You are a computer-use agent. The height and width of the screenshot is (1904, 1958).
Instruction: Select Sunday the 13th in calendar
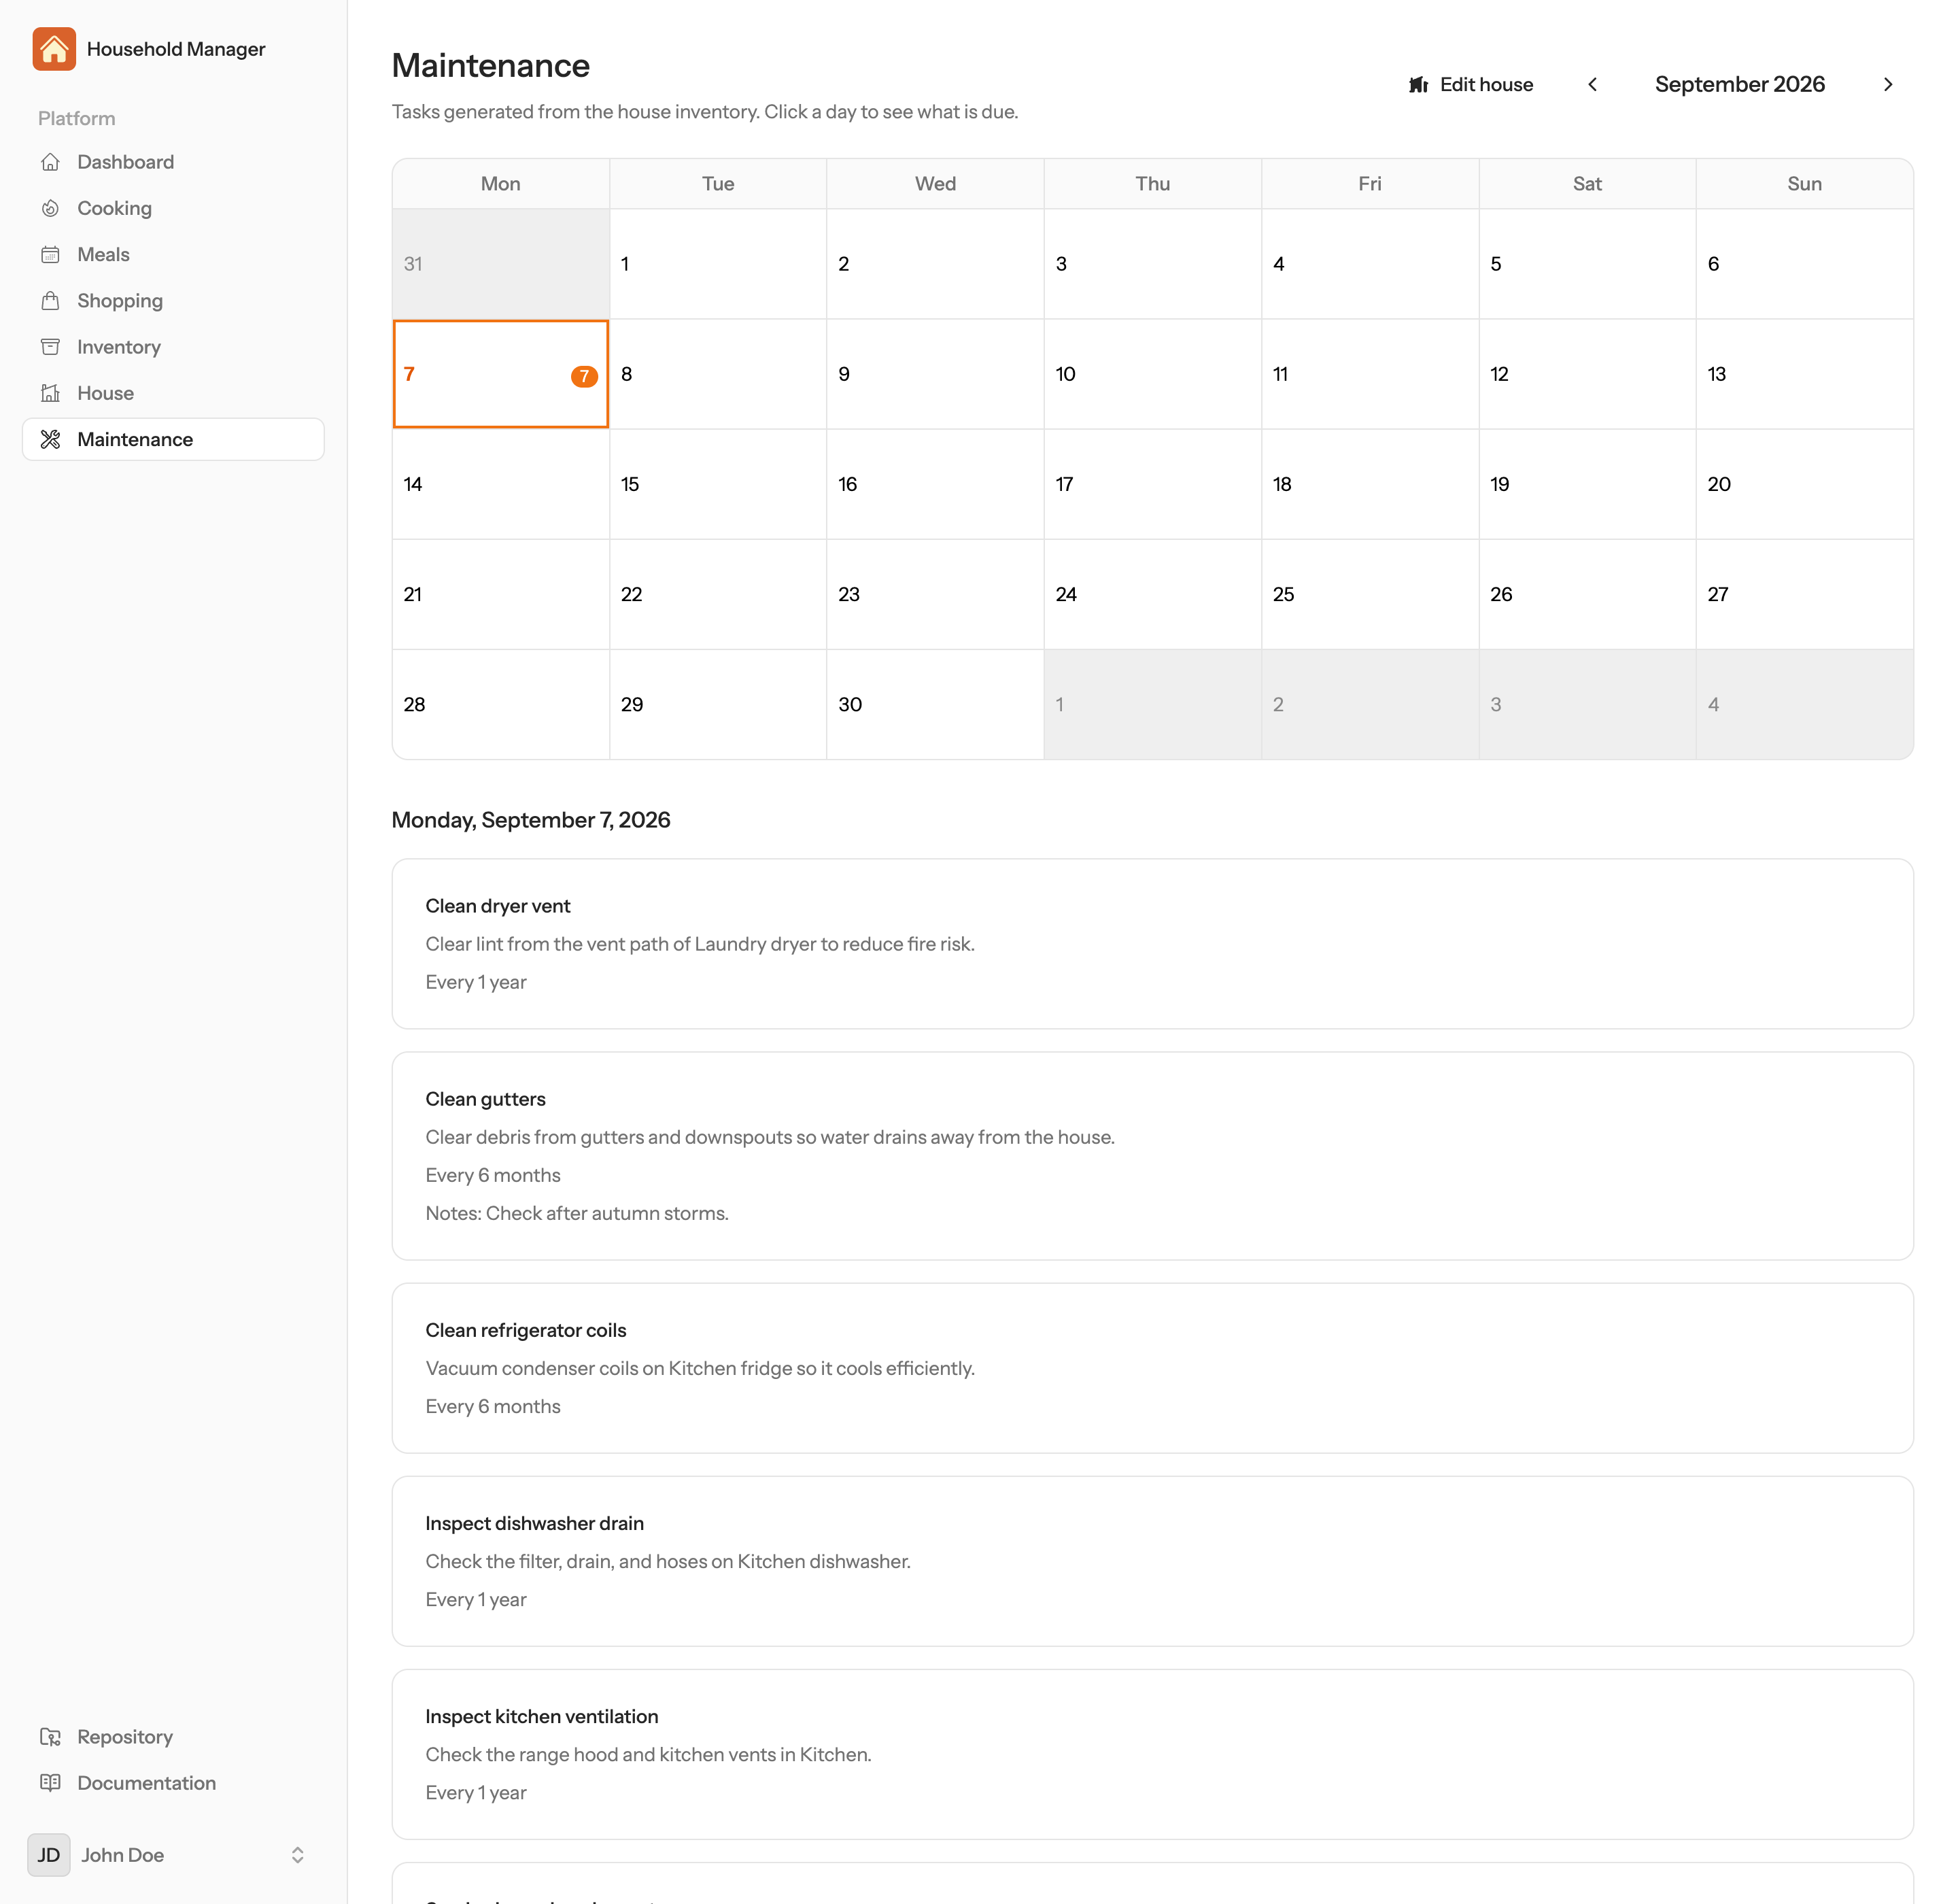coord(1804,374)
